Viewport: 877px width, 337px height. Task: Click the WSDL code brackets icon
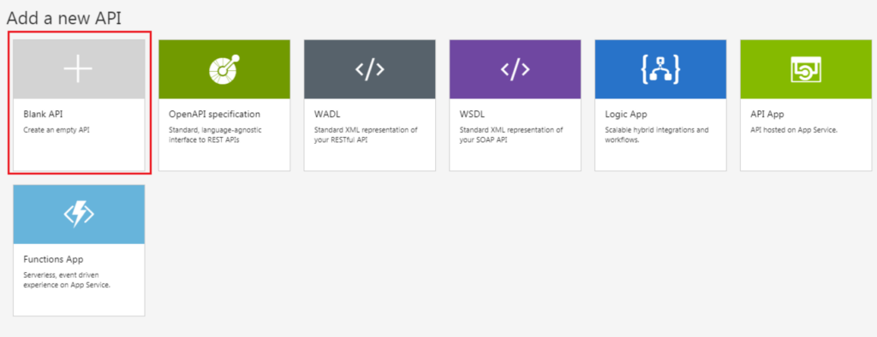[x=515, y=69]
